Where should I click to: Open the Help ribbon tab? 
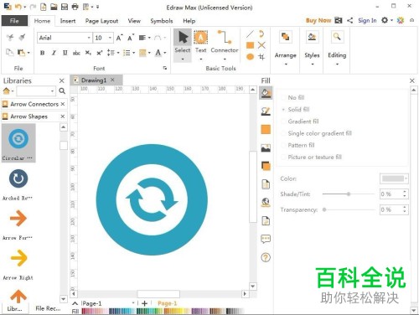[189, 21]
